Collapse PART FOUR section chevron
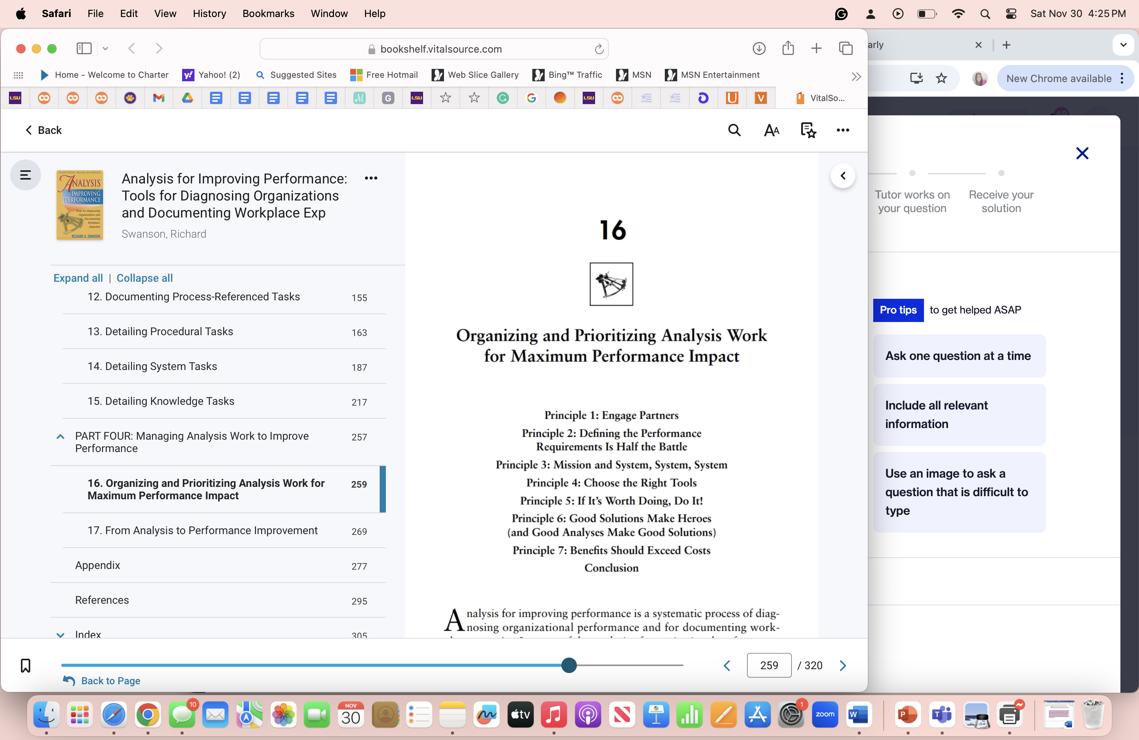 tap(60, 437)
